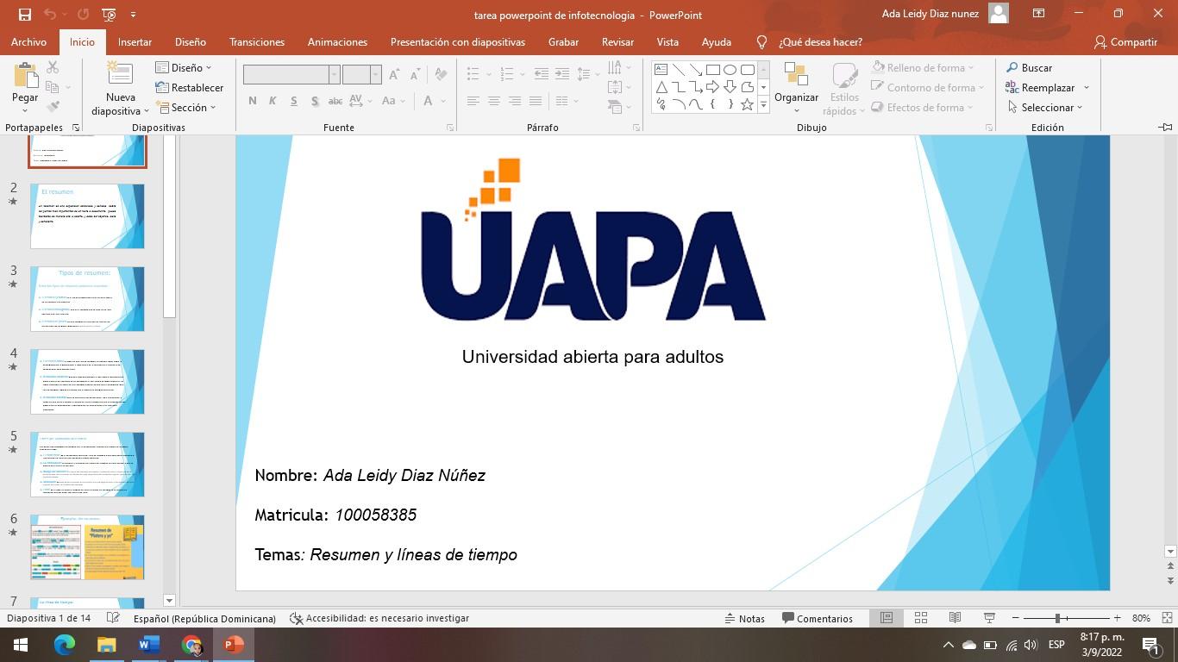This screenshot has height=662, width=1178.
Task: Open the Presentación con diapositivas tab
Action: [x=458, y=41]
